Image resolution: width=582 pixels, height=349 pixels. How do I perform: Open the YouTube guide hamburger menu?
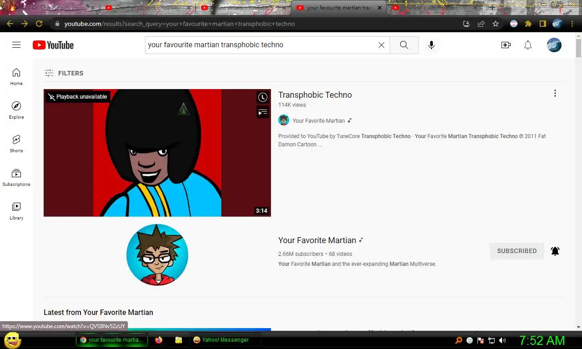(x=16, y=45)
